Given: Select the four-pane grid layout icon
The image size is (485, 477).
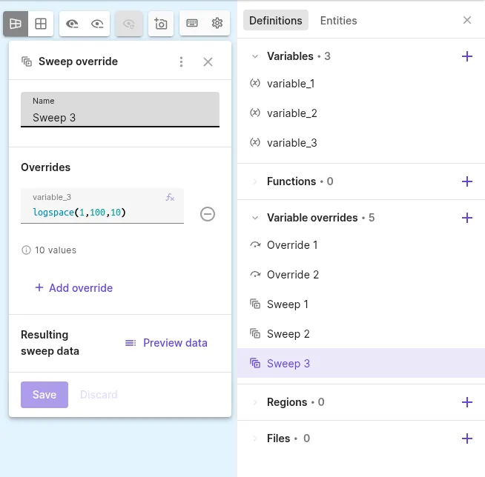Looking at the screenshot, I should pos(41,24).
